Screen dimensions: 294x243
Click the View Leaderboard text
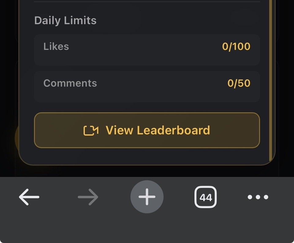coord(158,130)
